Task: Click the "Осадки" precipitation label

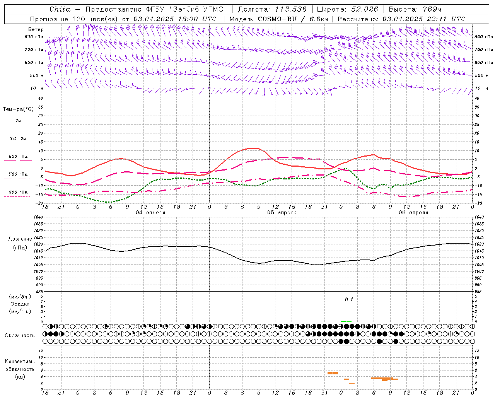Action: [x=20, y=304]
